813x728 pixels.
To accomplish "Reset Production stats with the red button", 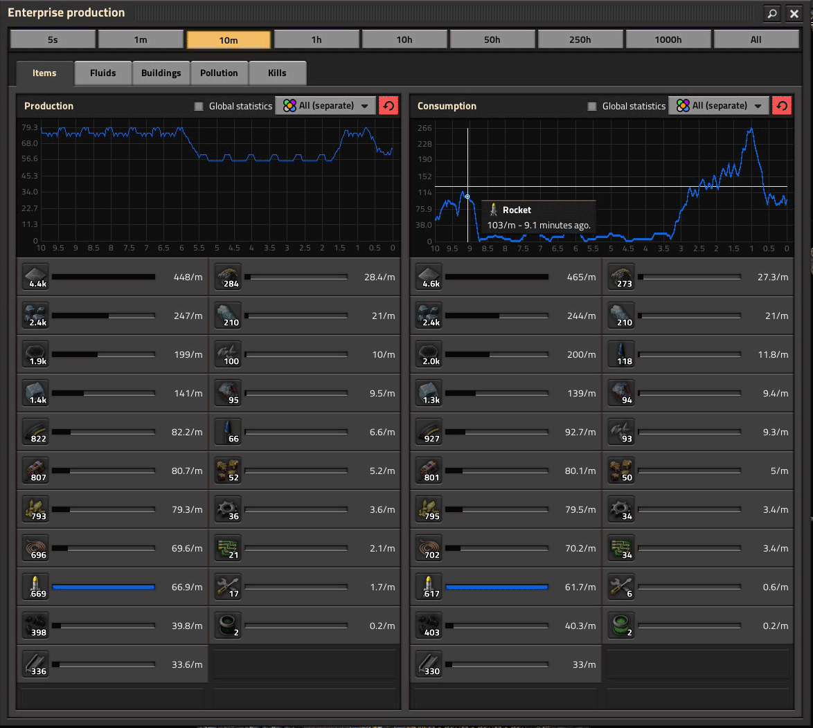I will point(388,106).
